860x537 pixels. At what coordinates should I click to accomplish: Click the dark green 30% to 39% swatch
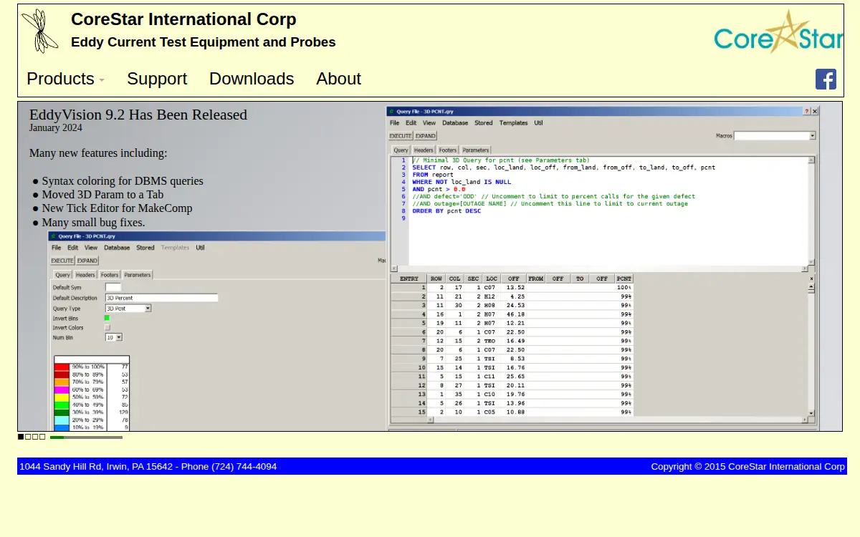tap(62, 412)
